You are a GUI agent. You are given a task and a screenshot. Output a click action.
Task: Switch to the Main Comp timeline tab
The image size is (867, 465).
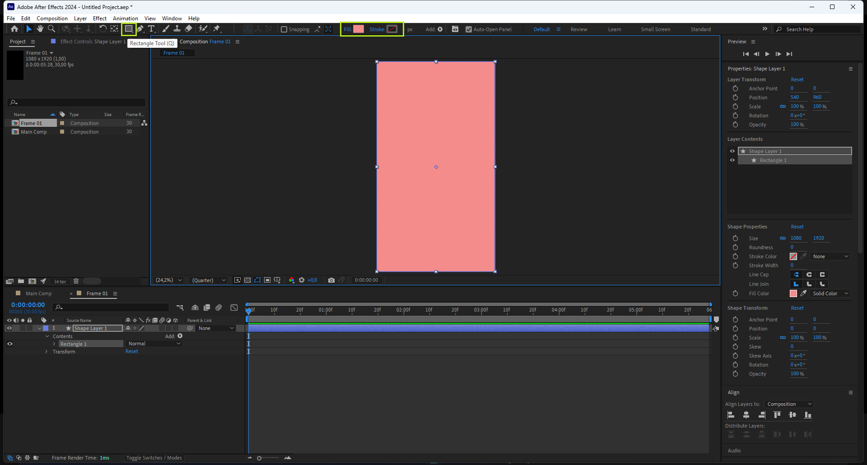38,293
